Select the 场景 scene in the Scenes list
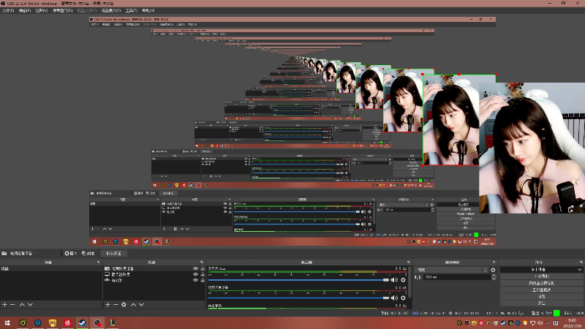 (50, 268)
